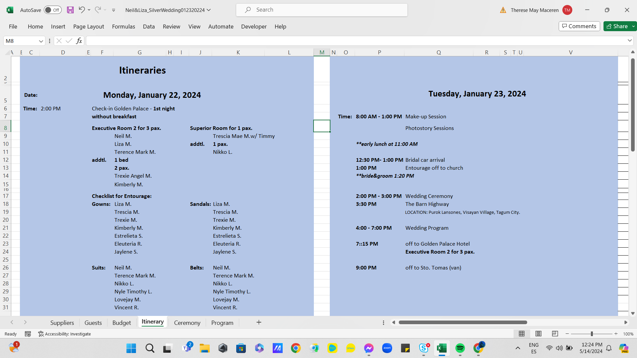This screenshot has width=637, height=358.
Task: Switch to the Budget sheet tab
Action: coord(121,323)
